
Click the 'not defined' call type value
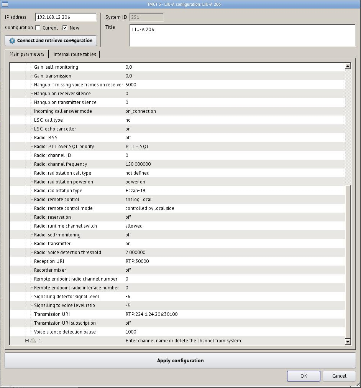(x=137, y=173)
